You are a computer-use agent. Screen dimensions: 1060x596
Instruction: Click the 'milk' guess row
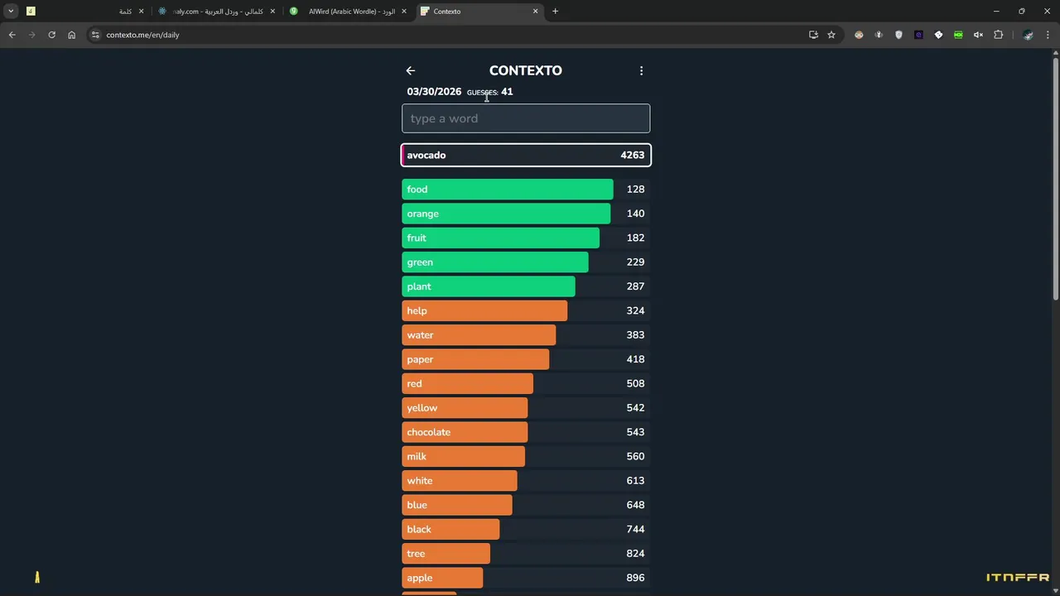(x=526, y=456)
